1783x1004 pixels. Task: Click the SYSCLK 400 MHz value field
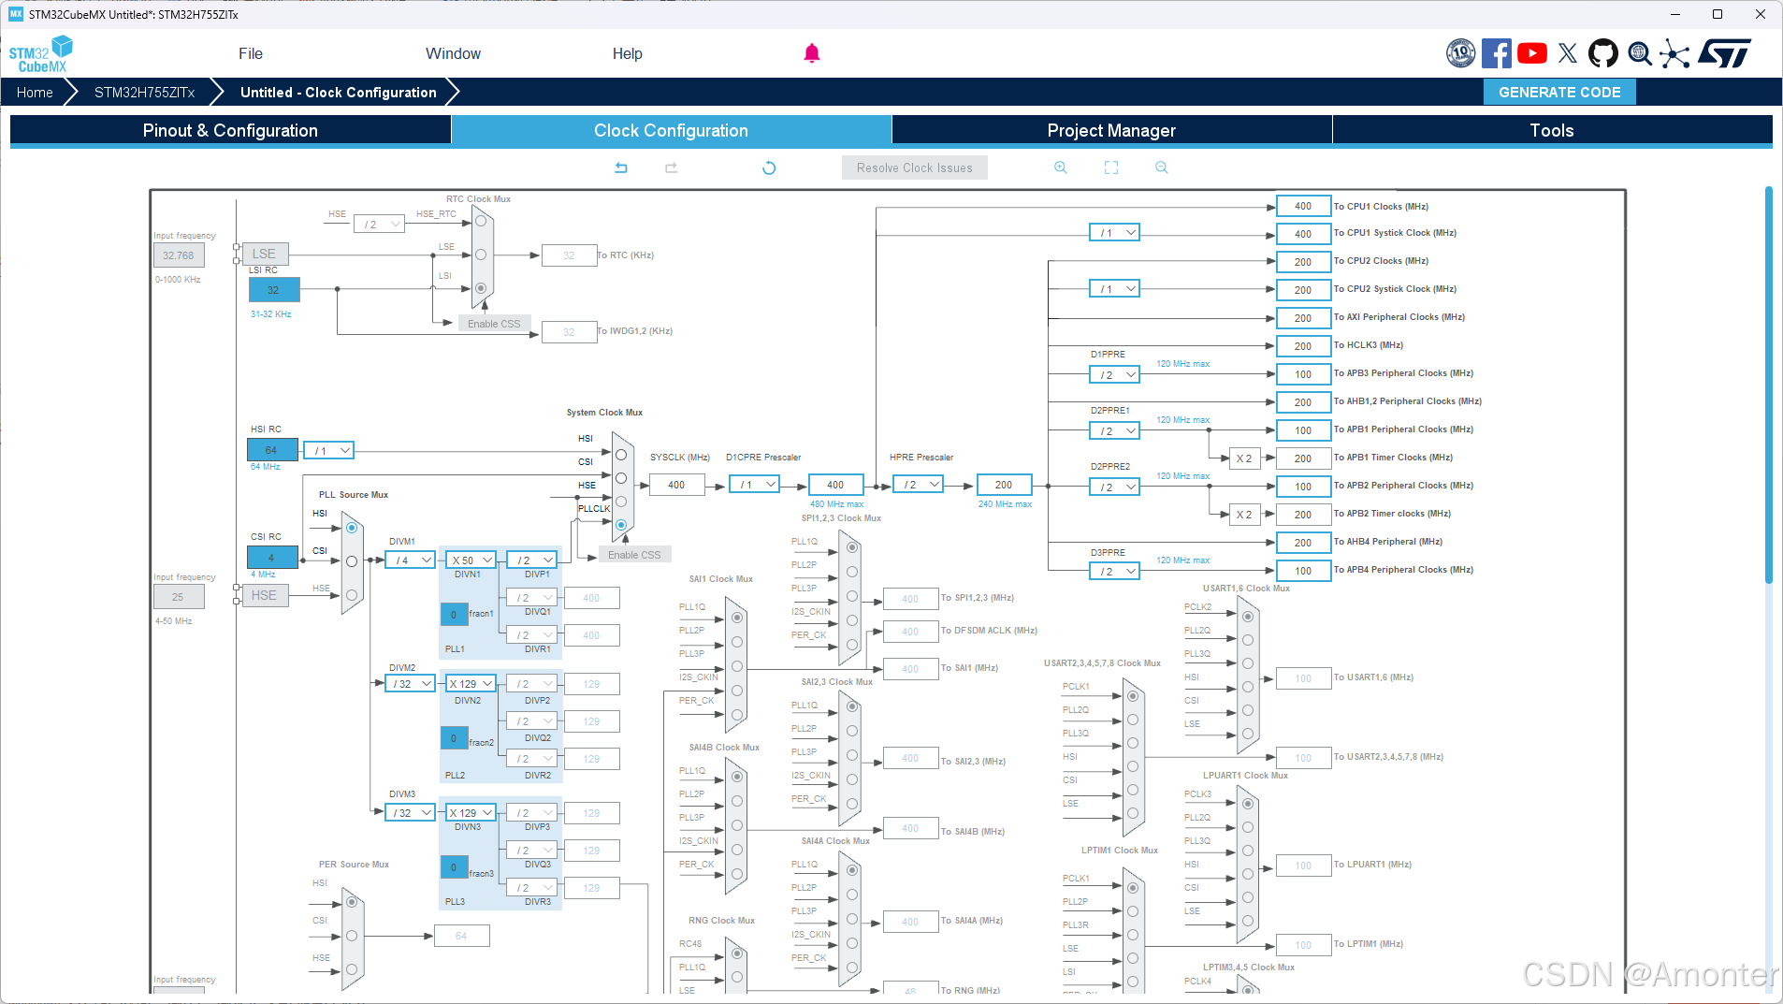pos(676,485)
